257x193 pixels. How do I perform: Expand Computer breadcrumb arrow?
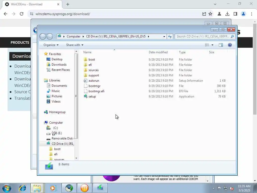pos(83,36)
